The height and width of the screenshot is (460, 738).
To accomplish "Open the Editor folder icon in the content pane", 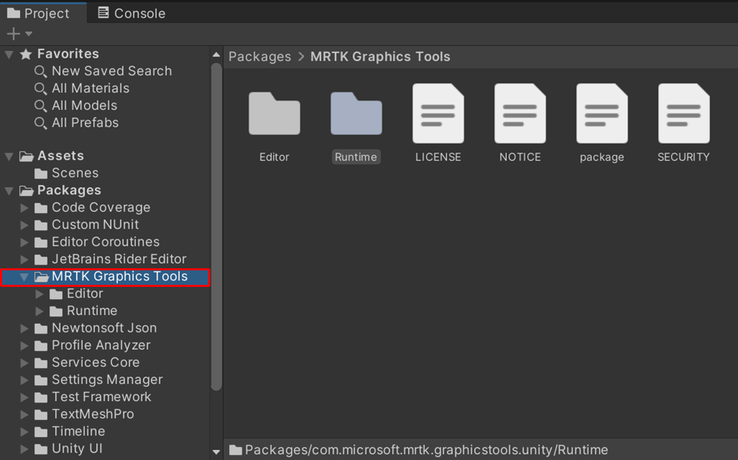I will [274, 114].
